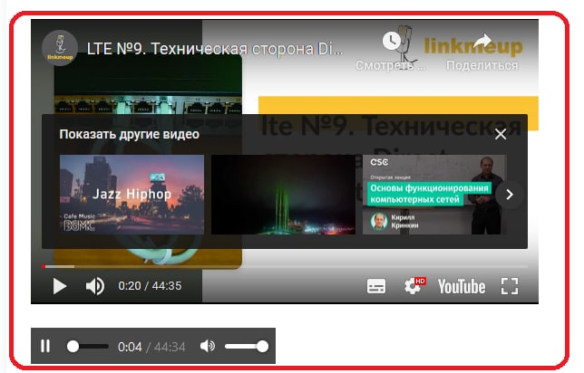Click the audio player seek slider

(x=88, y=346)
